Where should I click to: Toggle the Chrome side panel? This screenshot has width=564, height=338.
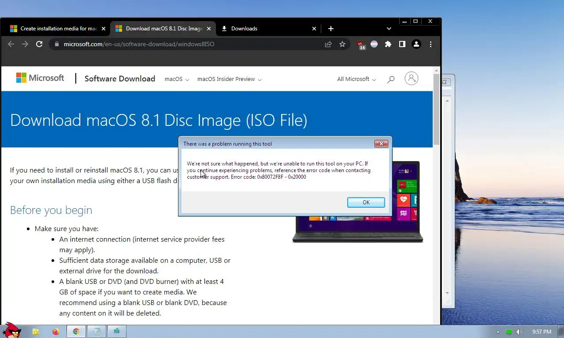pyautogui.click(x=402, y=44)
